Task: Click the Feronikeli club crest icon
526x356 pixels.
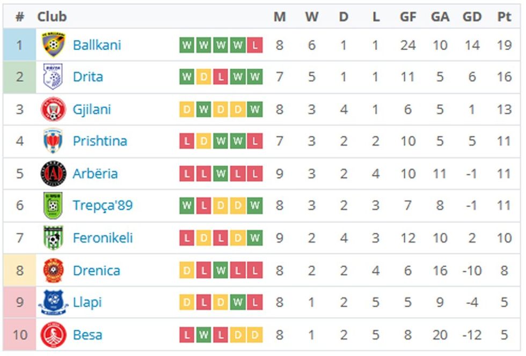Action: [53, 238]
